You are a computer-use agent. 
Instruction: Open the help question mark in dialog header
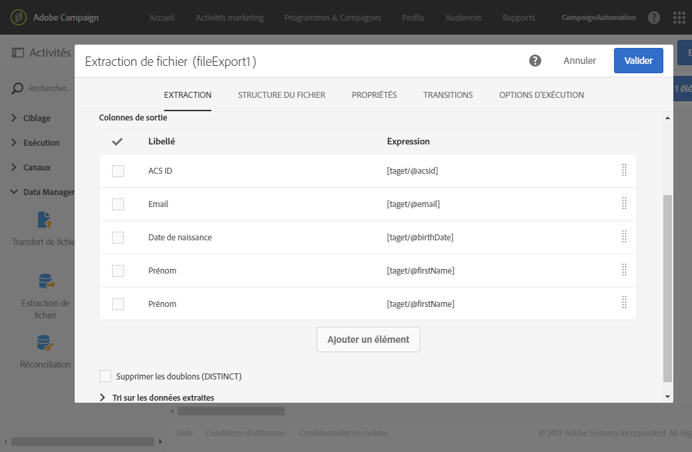coord(535,61)
